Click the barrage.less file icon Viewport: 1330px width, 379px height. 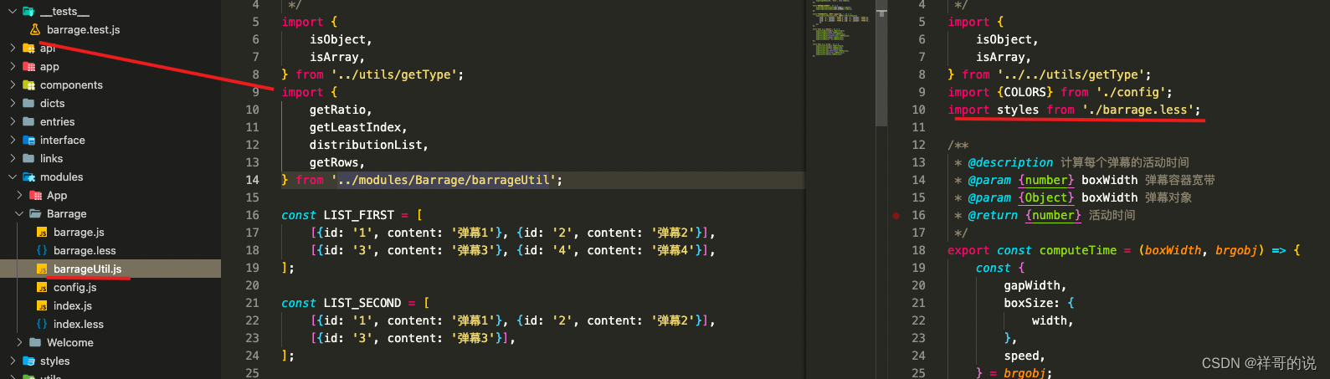(42, 251)
